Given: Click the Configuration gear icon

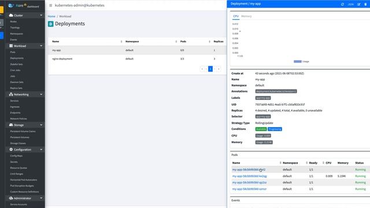Looking at the screenshot, I should pos(11,149).
